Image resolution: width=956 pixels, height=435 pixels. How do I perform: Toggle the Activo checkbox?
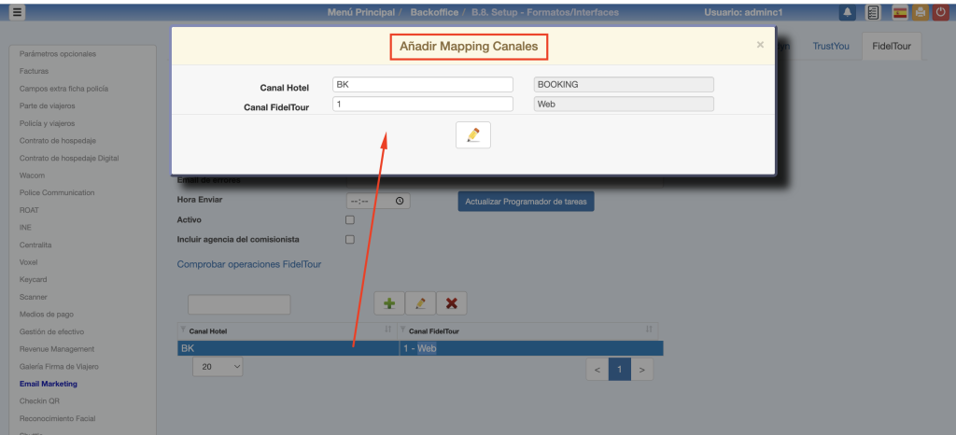[x=350, y=220]
